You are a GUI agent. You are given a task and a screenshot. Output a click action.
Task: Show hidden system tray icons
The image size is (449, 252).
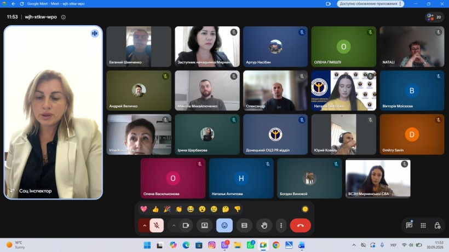[354, 245]
